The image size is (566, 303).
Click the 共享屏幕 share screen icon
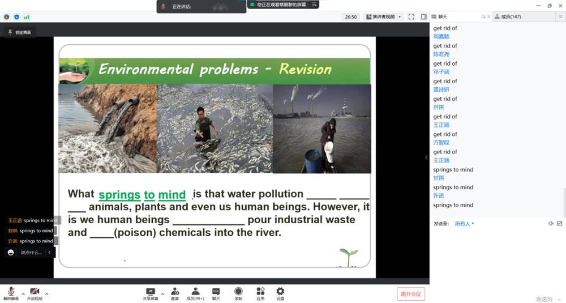click(151, 293)
